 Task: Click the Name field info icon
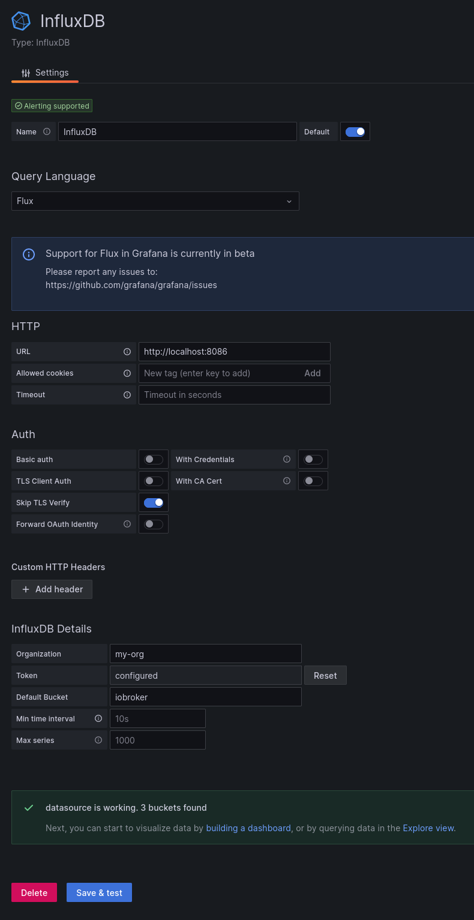[x=47, y=131]
